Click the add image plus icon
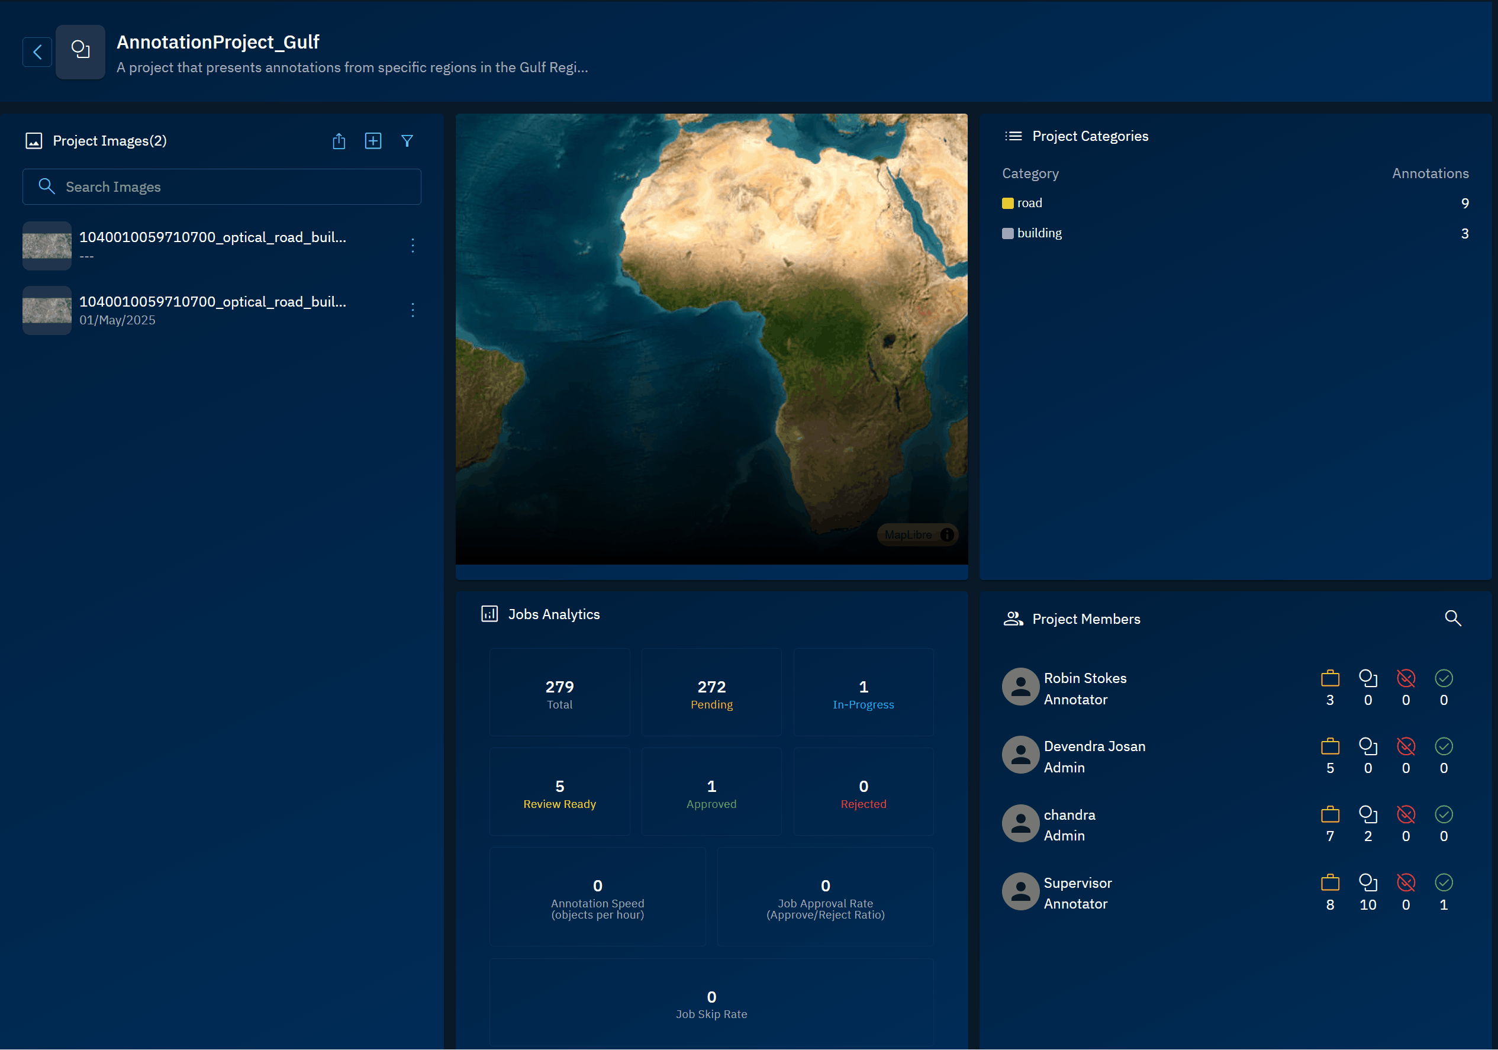Image resolution: width=1498 pixels, height=1050 pixels. point(372,141)
